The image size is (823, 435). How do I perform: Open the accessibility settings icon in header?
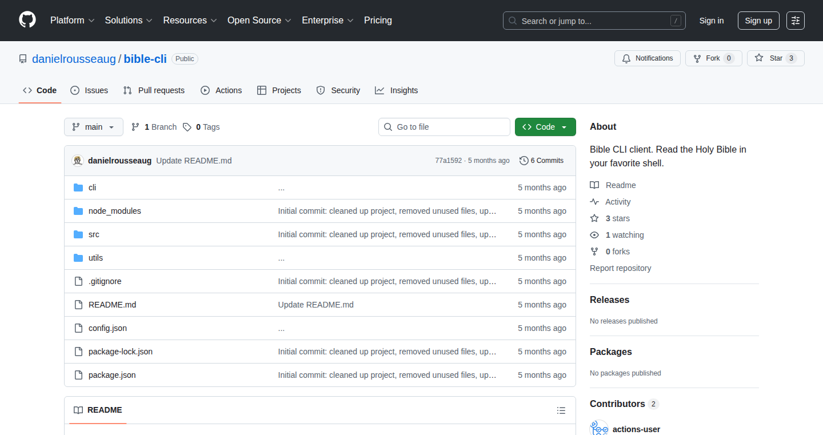pos(796,21)
